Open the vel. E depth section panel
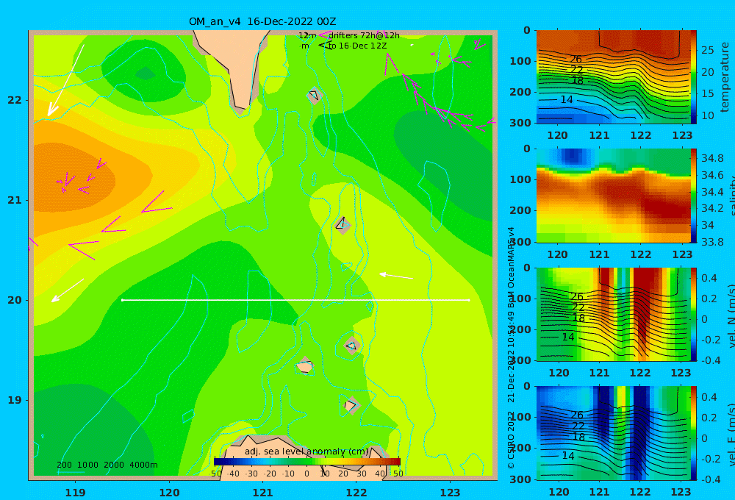 614,433
